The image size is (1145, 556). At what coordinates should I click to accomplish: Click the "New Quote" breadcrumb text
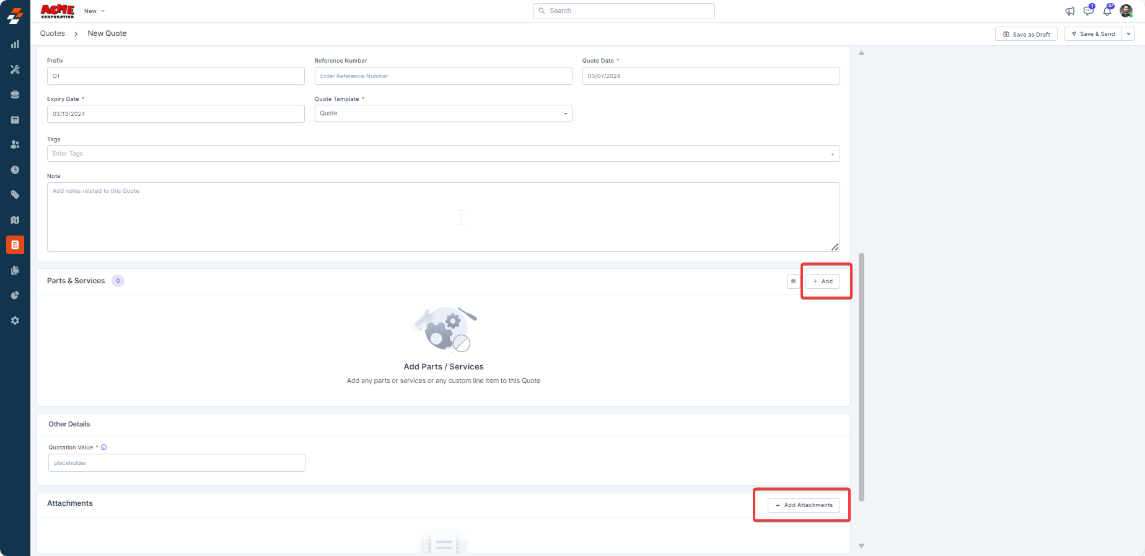[x=107, y=33]
